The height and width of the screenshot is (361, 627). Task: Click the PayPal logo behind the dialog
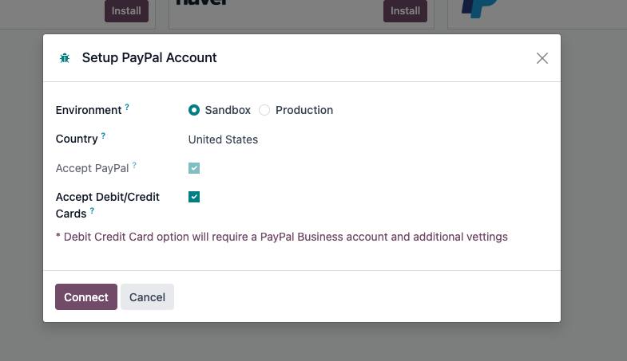[x=479, y=9]
